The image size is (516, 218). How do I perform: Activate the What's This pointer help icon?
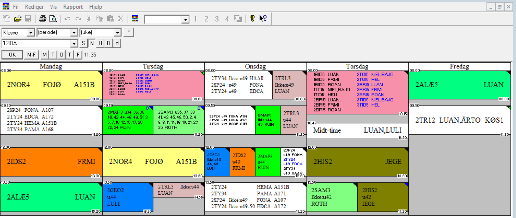[263, 19]
